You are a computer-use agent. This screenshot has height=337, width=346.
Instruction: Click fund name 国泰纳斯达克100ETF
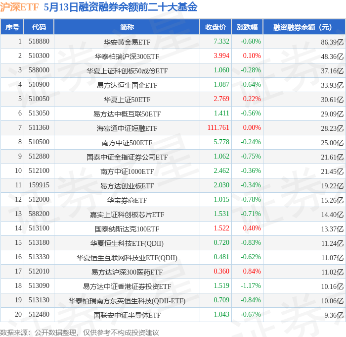[127, 229]
